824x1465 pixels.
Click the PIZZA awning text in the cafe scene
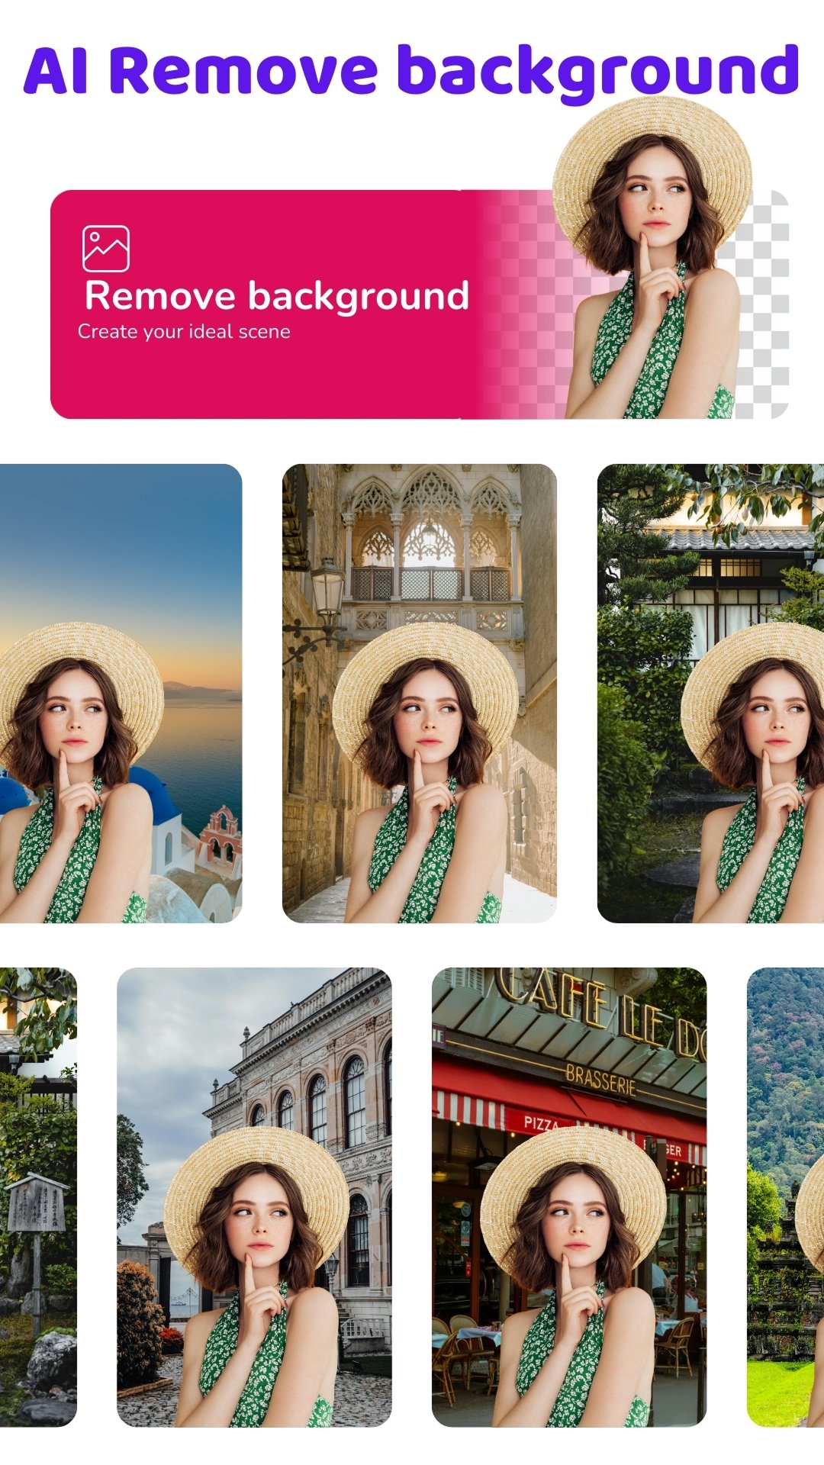tap(542, 1123)
